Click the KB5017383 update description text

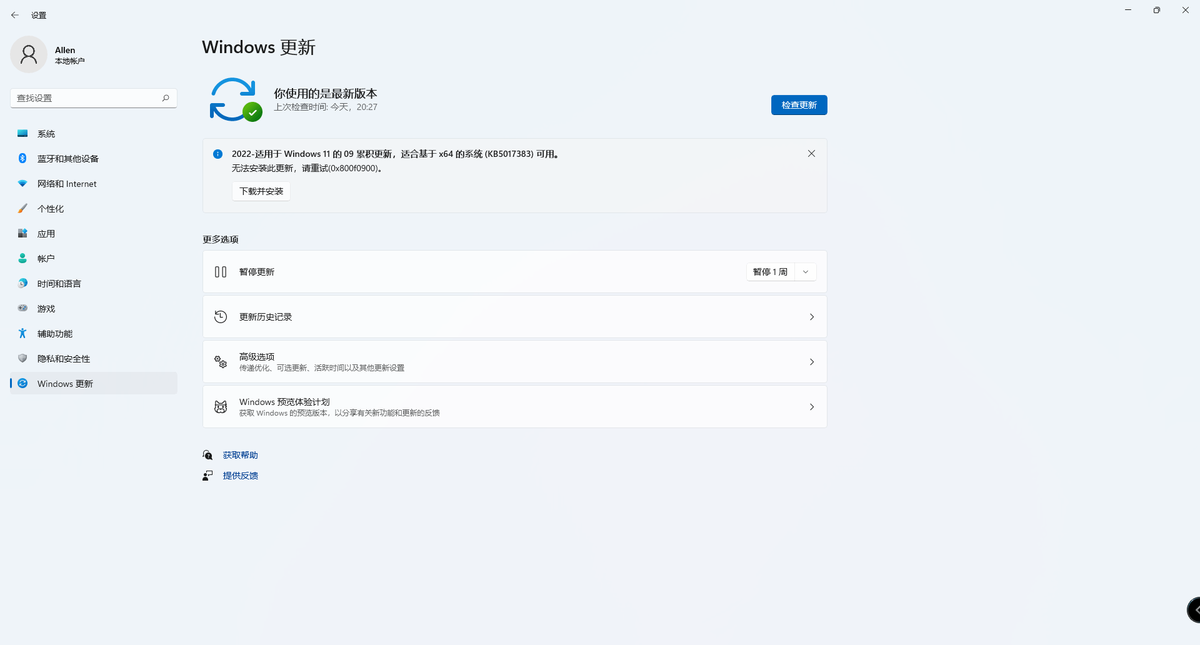click(395, 154)
